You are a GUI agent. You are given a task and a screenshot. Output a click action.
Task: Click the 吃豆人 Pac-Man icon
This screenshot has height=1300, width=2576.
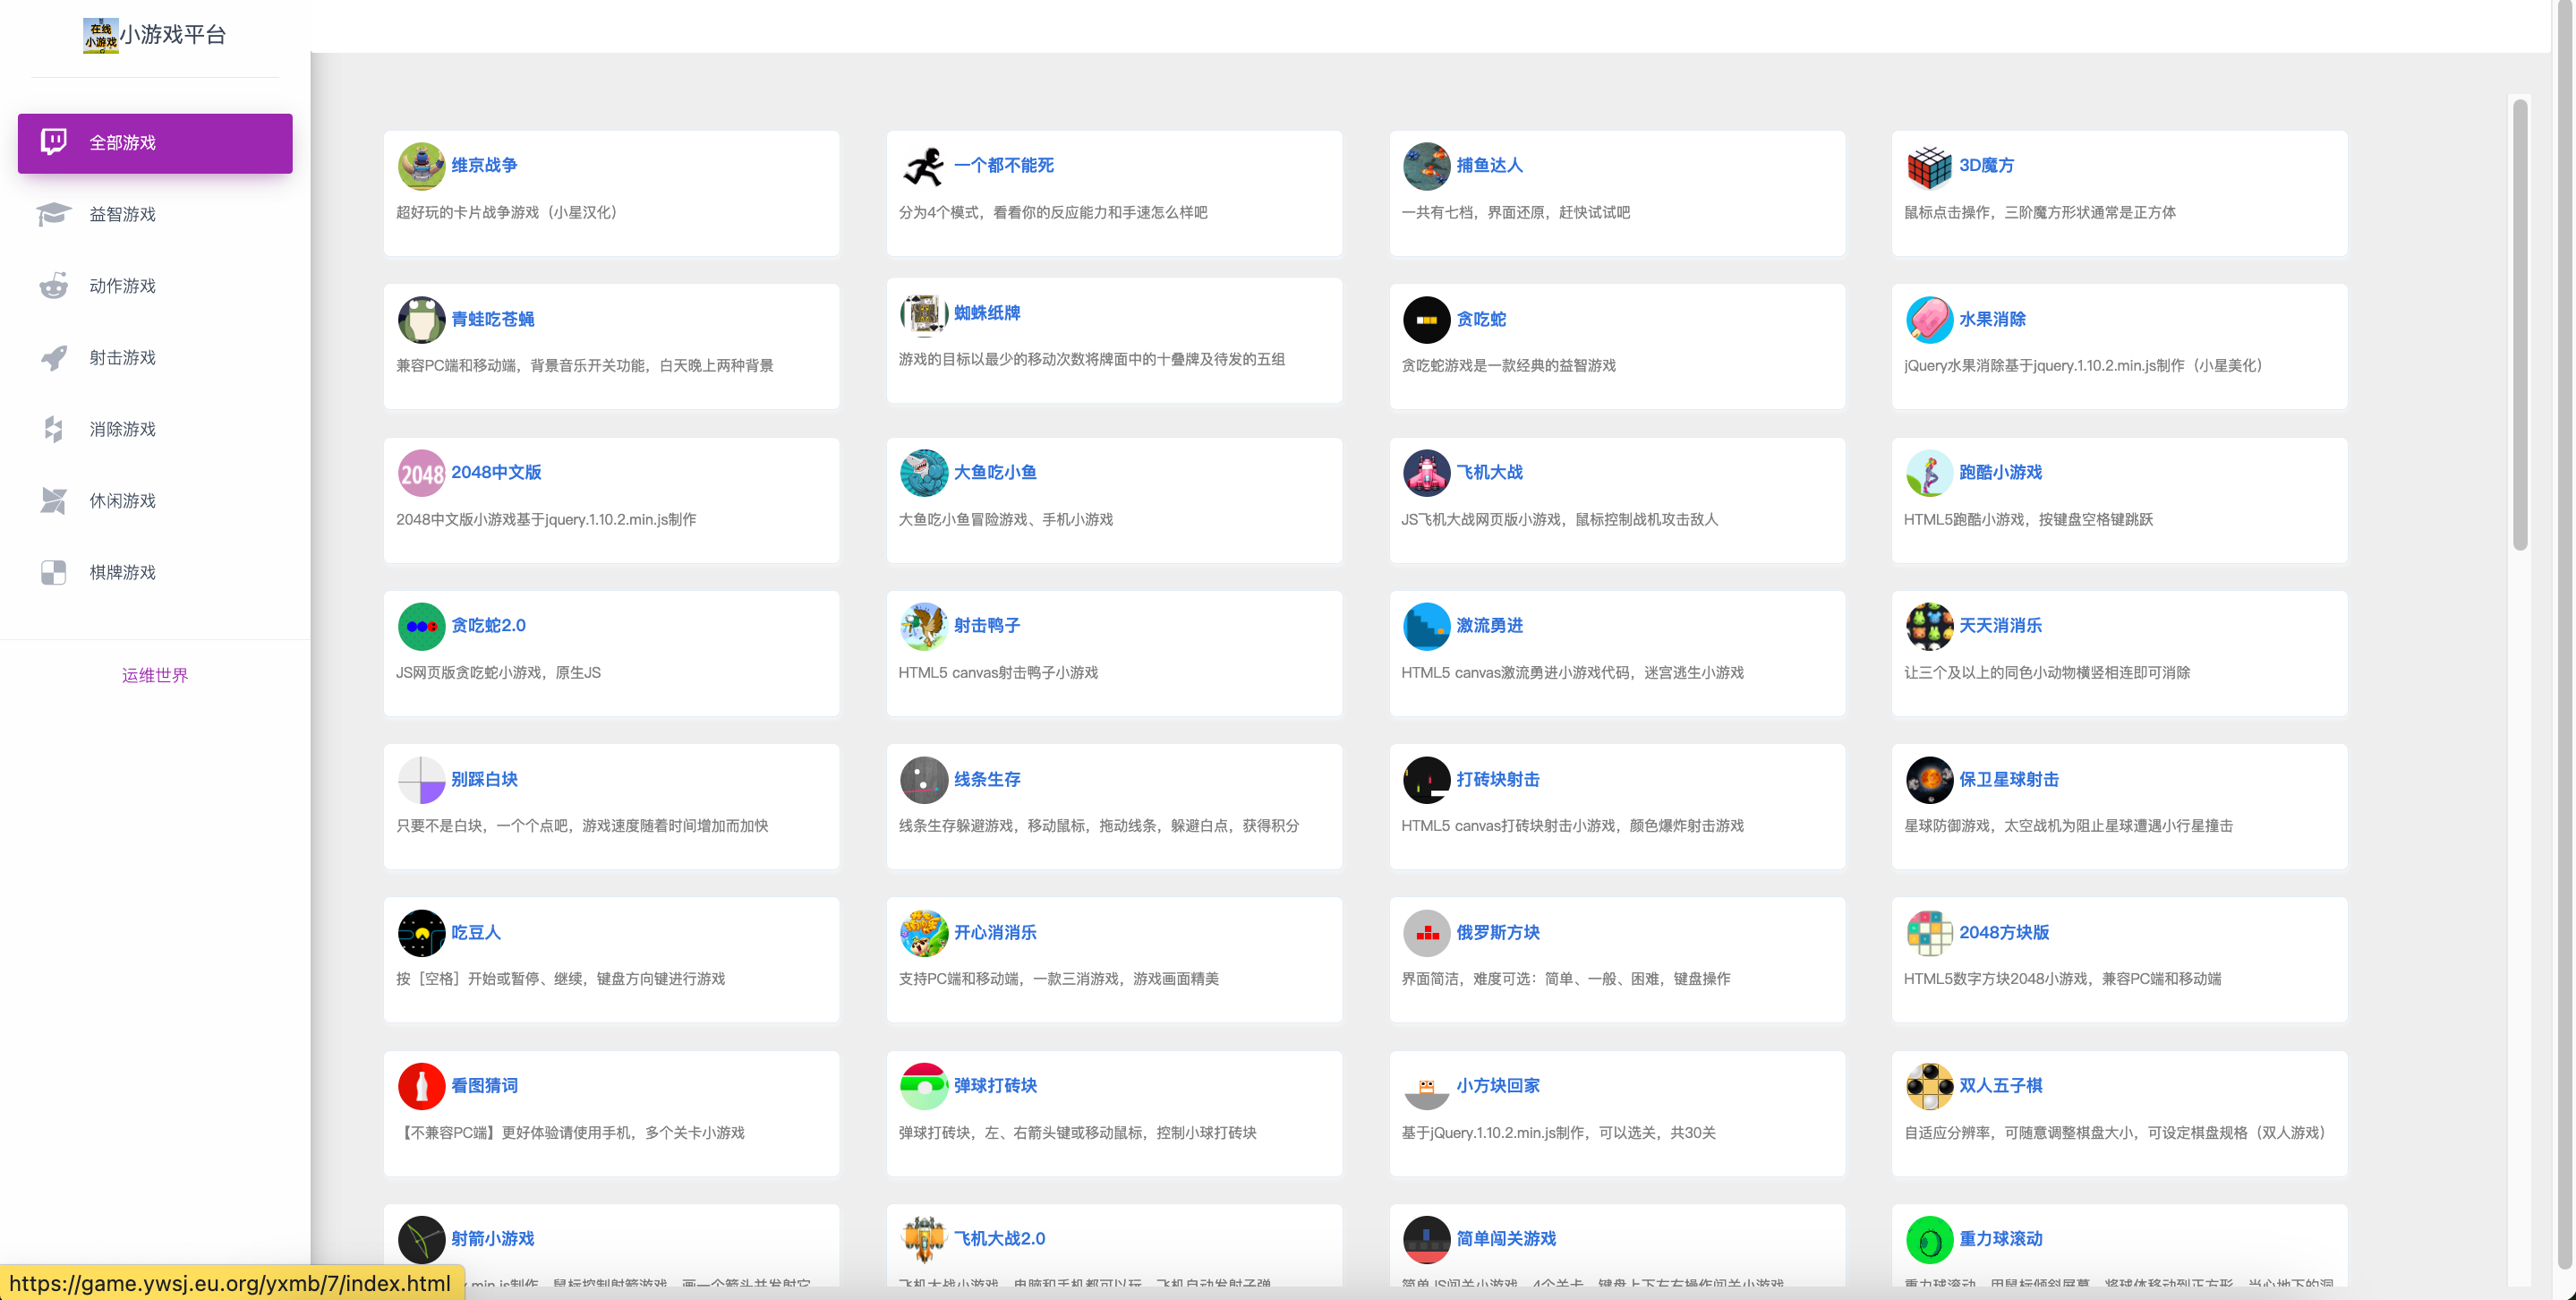(x=421, y=933)
